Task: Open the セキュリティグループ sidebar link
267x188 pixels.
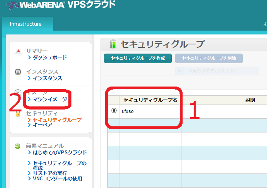Action: (57, 120)
